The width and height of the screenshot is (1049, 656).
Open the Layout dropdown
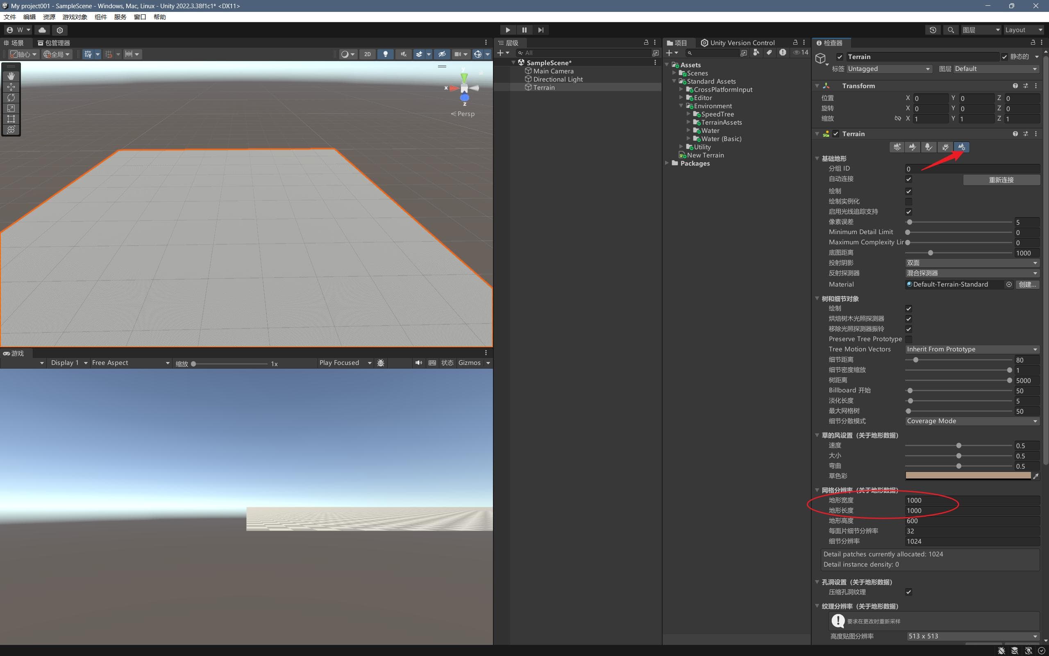(x=1024, y=30)
